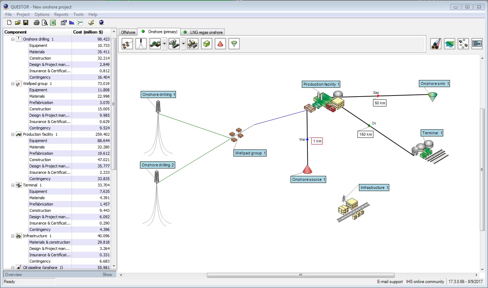Add the green cube component from palette

coord(207,44)
